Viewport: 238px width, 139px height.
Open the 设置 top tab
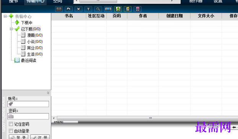218,2
